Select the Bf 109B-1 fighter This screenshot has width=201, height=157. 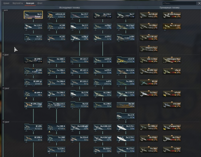33,60
